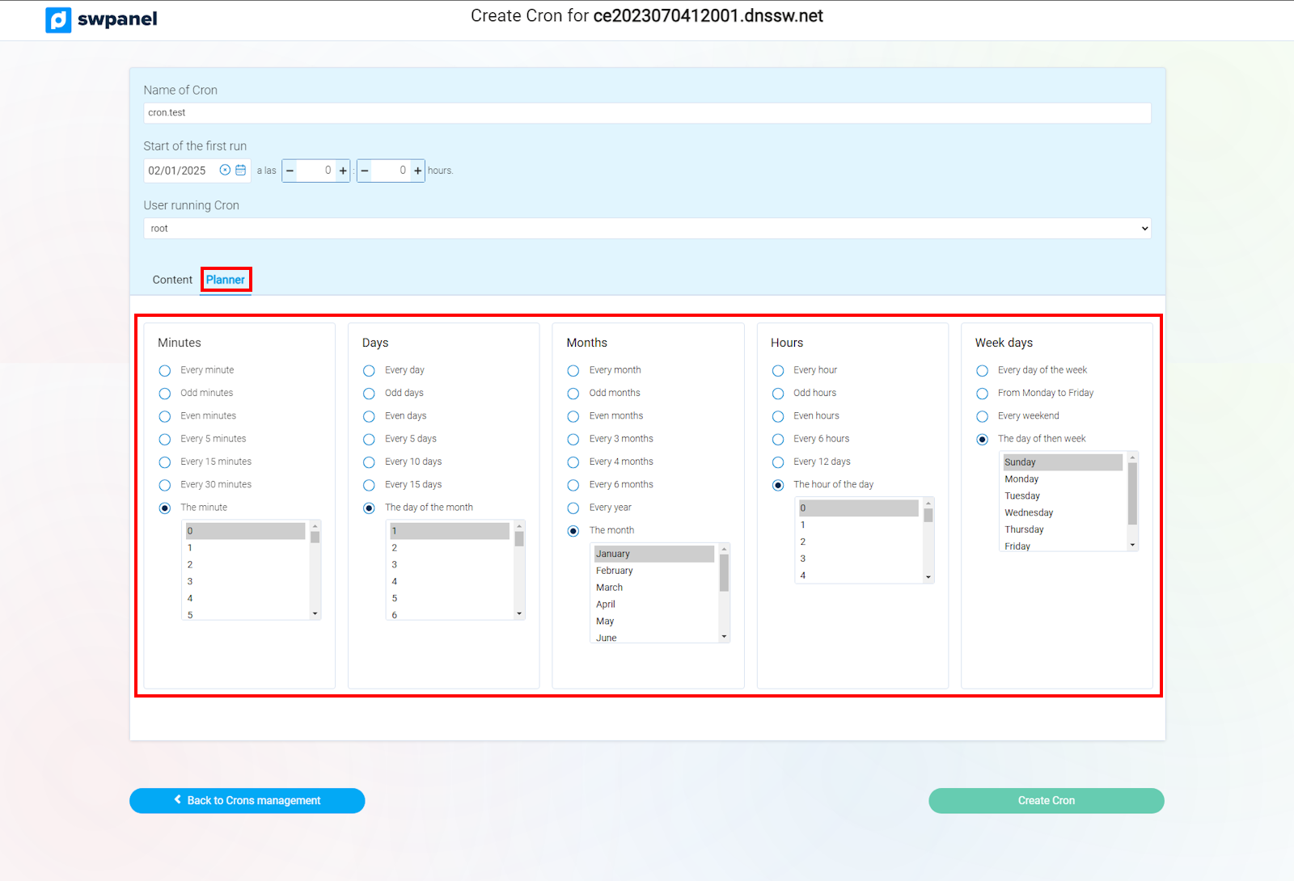
Task: Decrease the start minutes value
Action: 365,171
